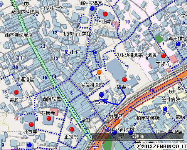Click the red marker at 大山寺
The height and width of the screenshot is (150, 187).
[105, 14]
